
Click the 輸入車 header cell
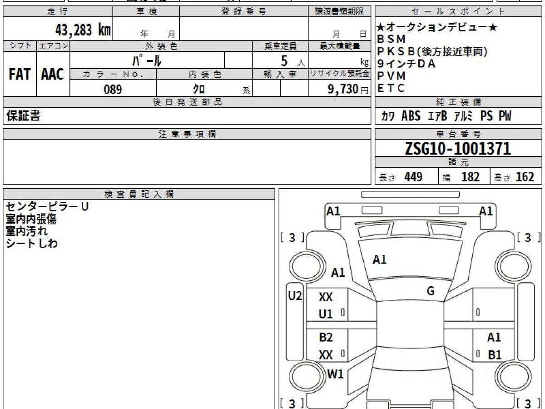tap(280, 74)
